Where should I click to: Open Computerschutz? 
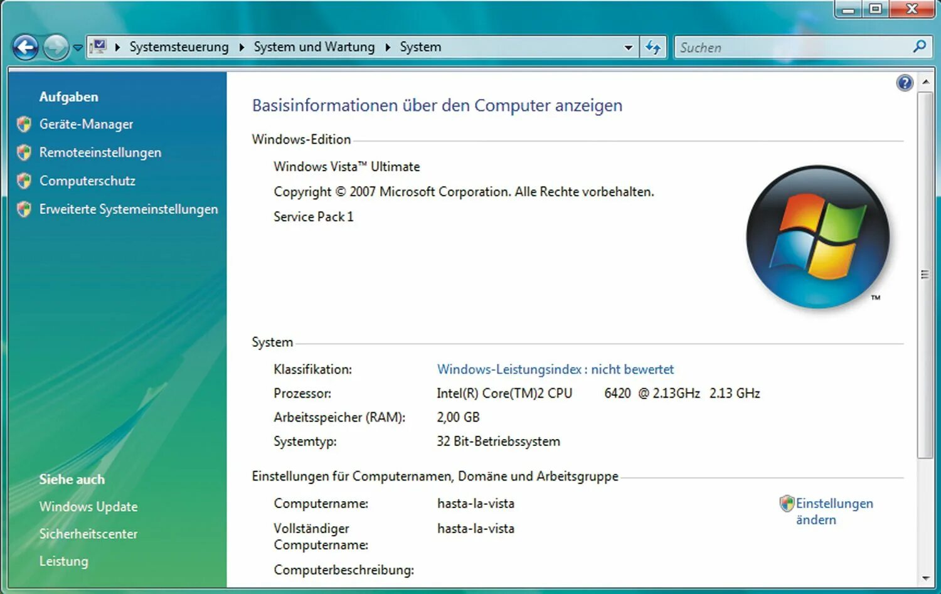click(87, 181)
